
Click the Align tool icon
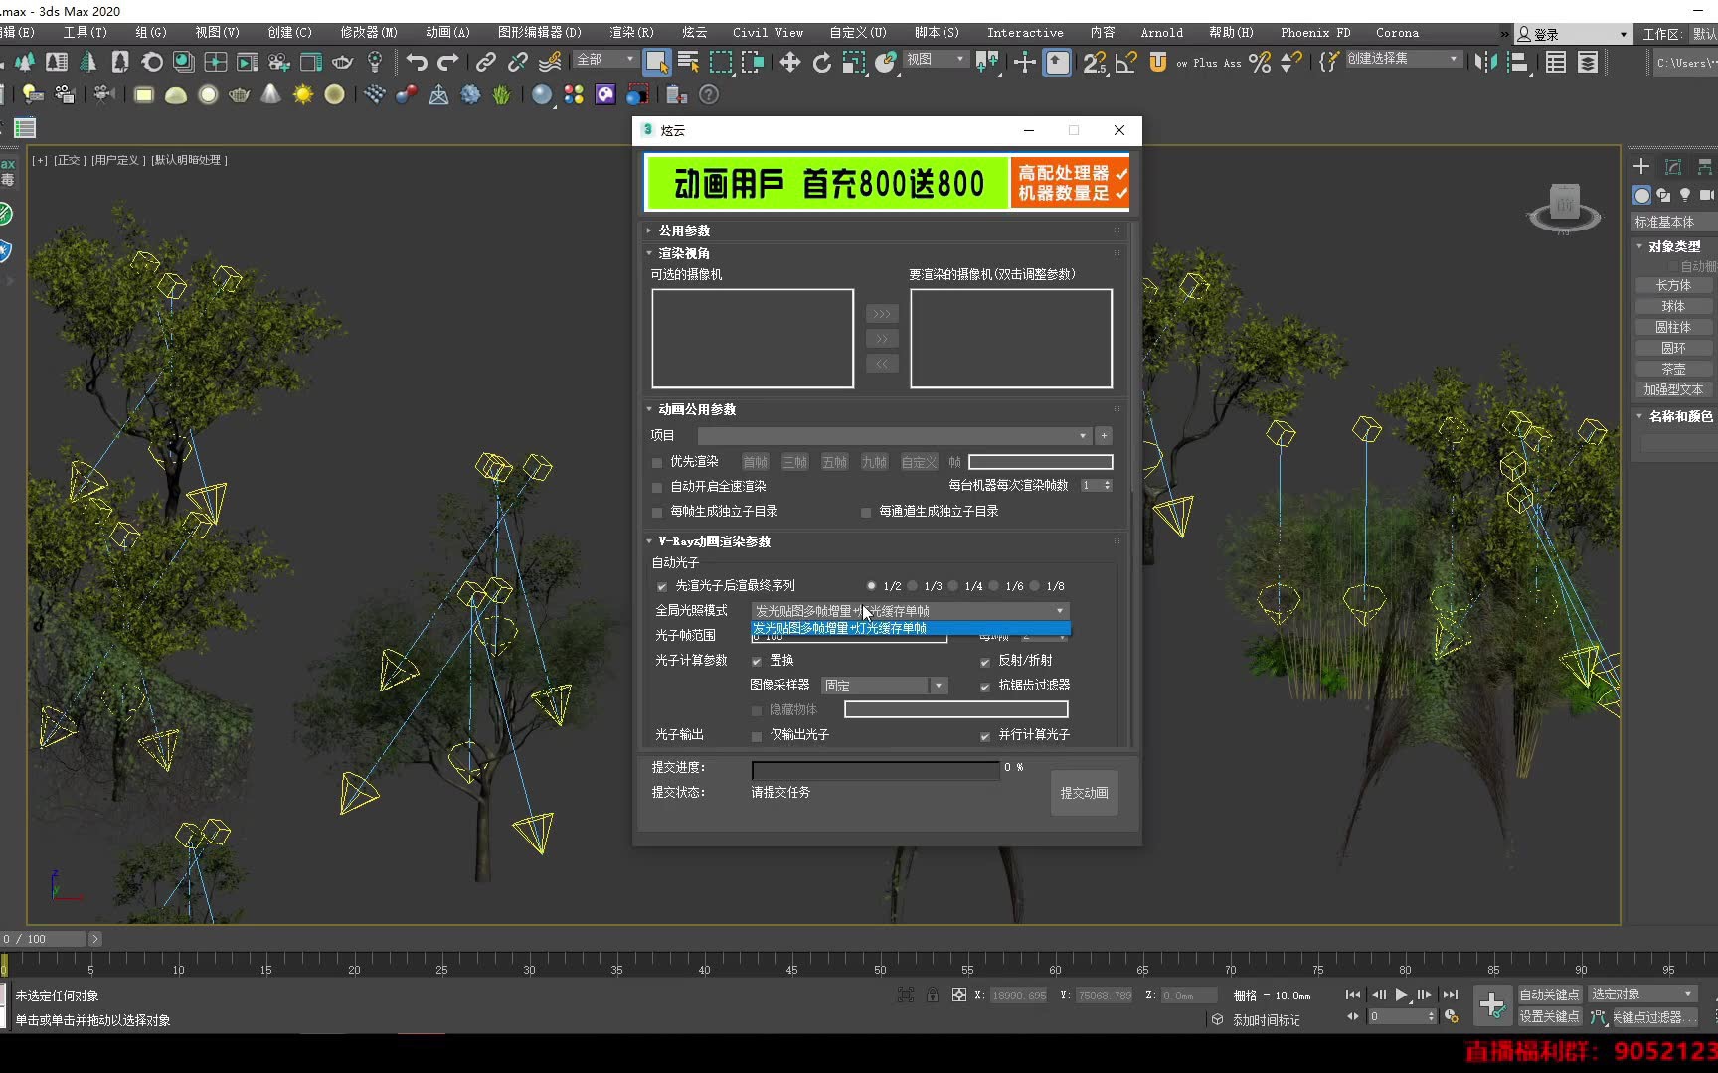pyautogui.click(x=1518, y=63)
